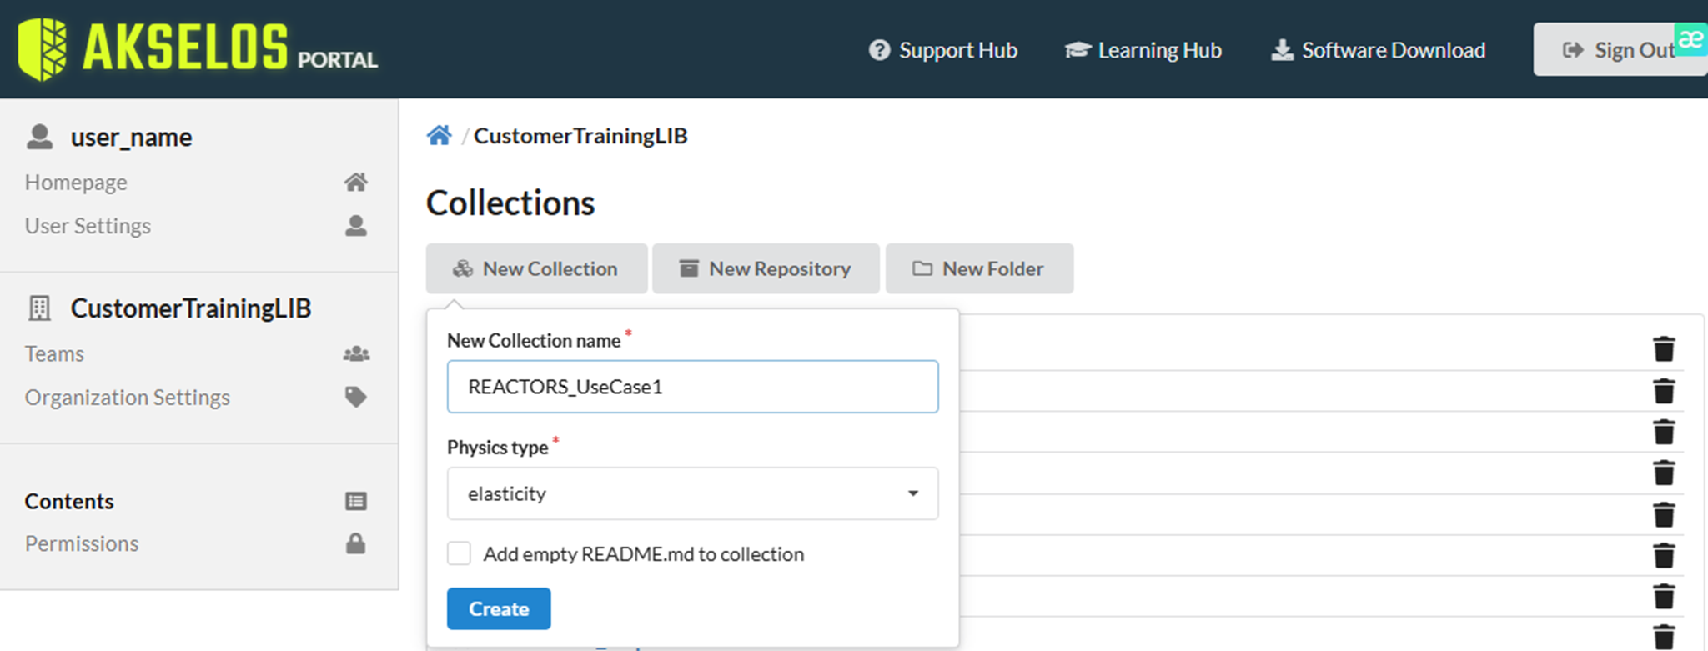Click the New Collection button
The height and width of the screenshot is (651, 1708).
(536, 268)
